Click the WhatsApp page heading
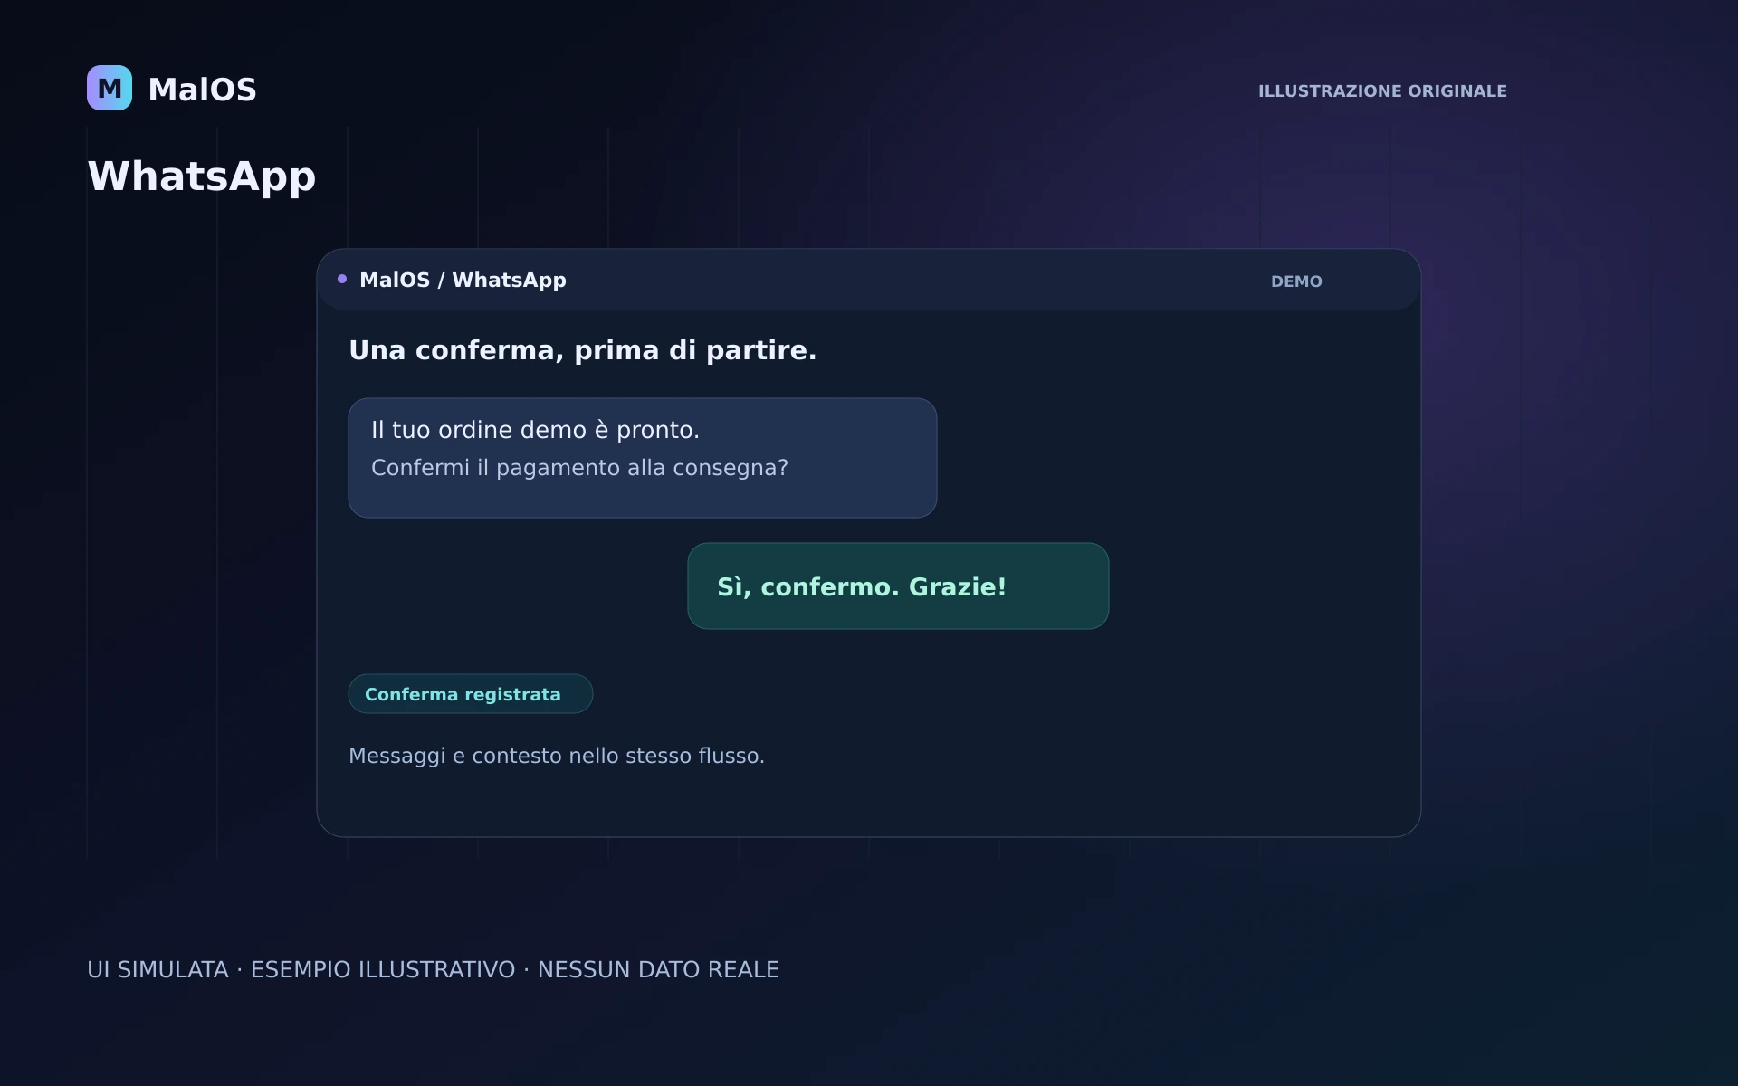This screenshot has height=1086, width=1738. pos(202,176)
